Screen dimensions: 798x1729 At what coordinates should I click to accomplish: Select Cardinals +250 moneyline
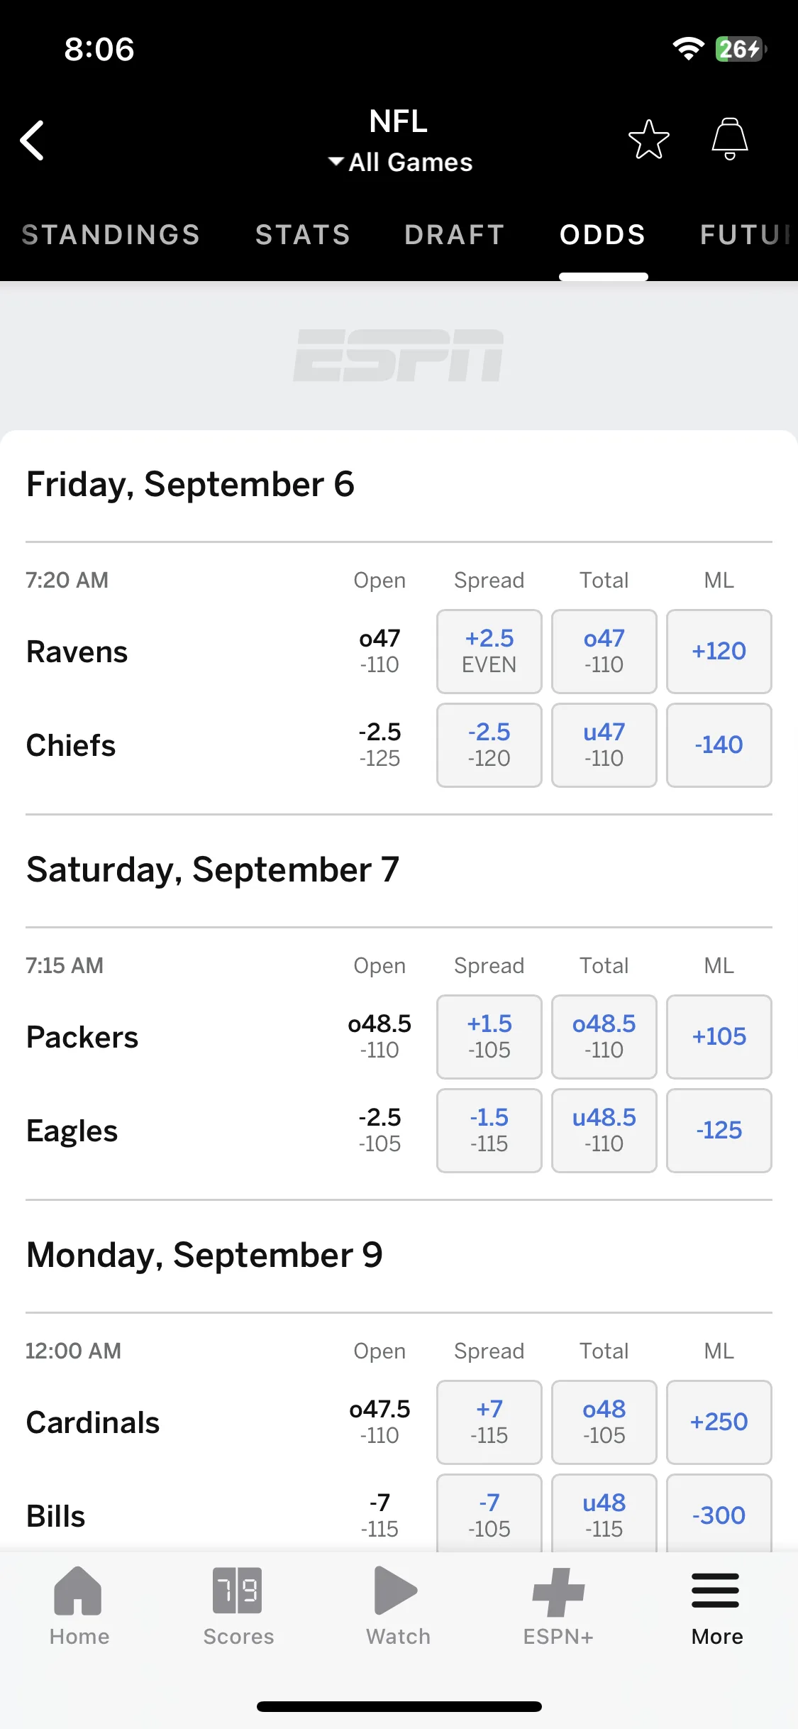click(x=719, y=1422)
